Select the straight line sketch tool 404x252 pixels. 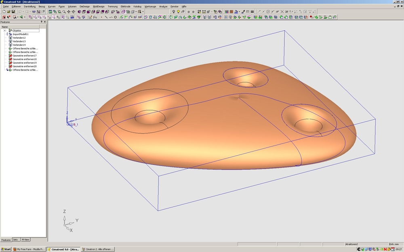point(106,17)
